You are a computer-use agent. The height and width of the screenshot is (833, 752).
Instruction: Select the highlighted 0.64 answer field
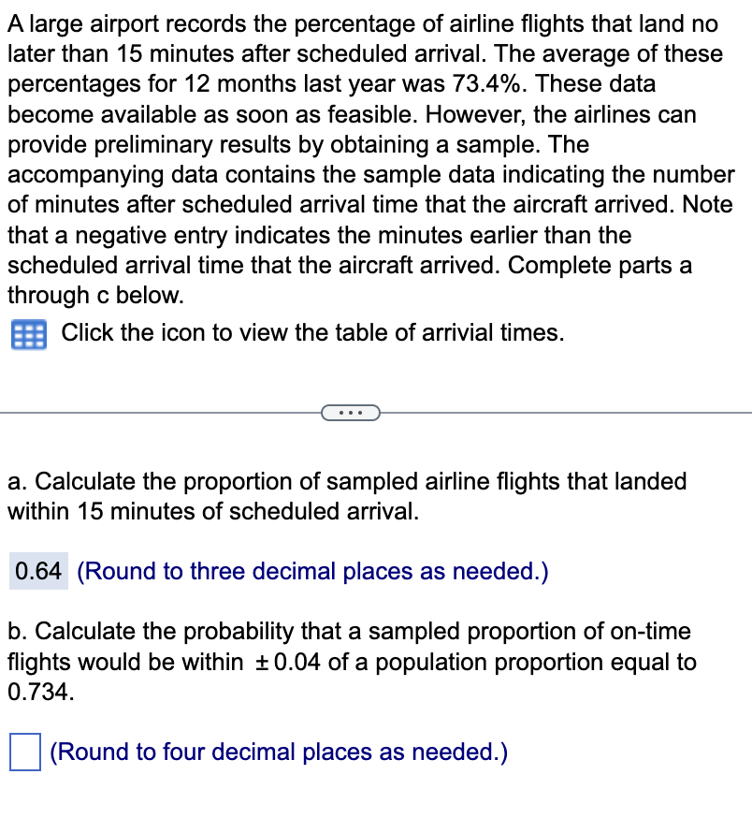[37, 571]
